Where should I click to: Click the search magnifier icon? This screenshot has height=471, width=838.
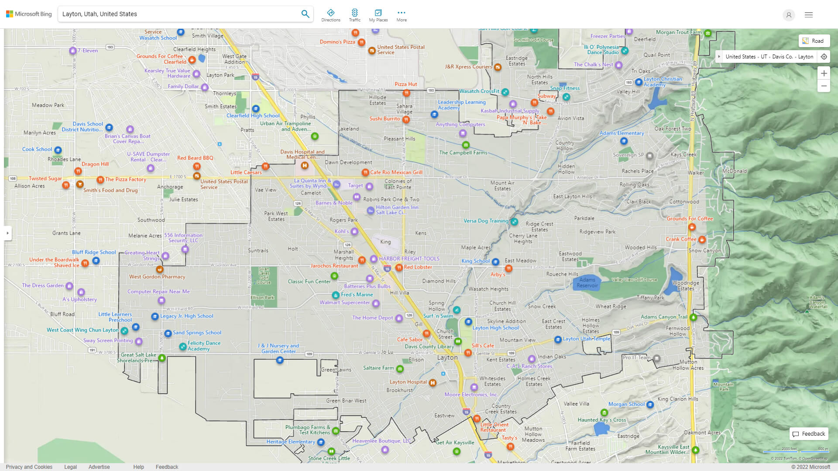tap(305, 14)
